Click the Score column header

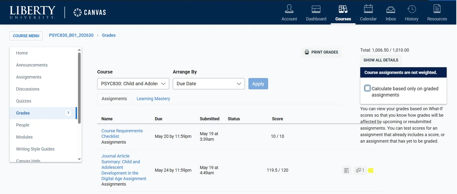277,119
